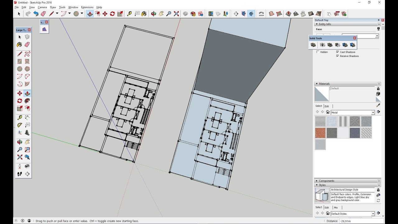Toggle the Cast Shadows checkbox
This screenshot has width=398, height=224.
tap(337, 52)
